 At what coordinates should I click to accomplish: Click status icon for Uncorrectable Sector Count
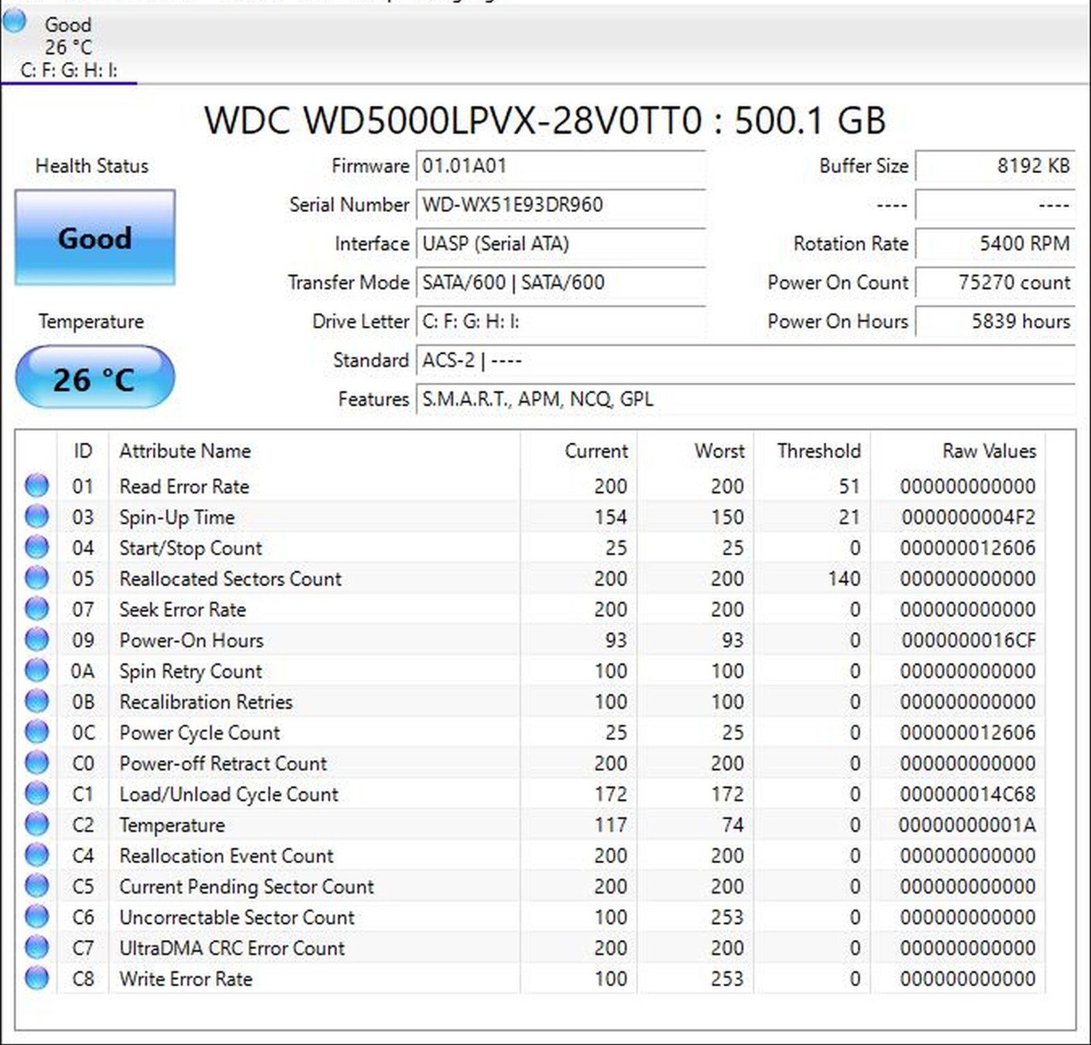click(x=37, y=916)
